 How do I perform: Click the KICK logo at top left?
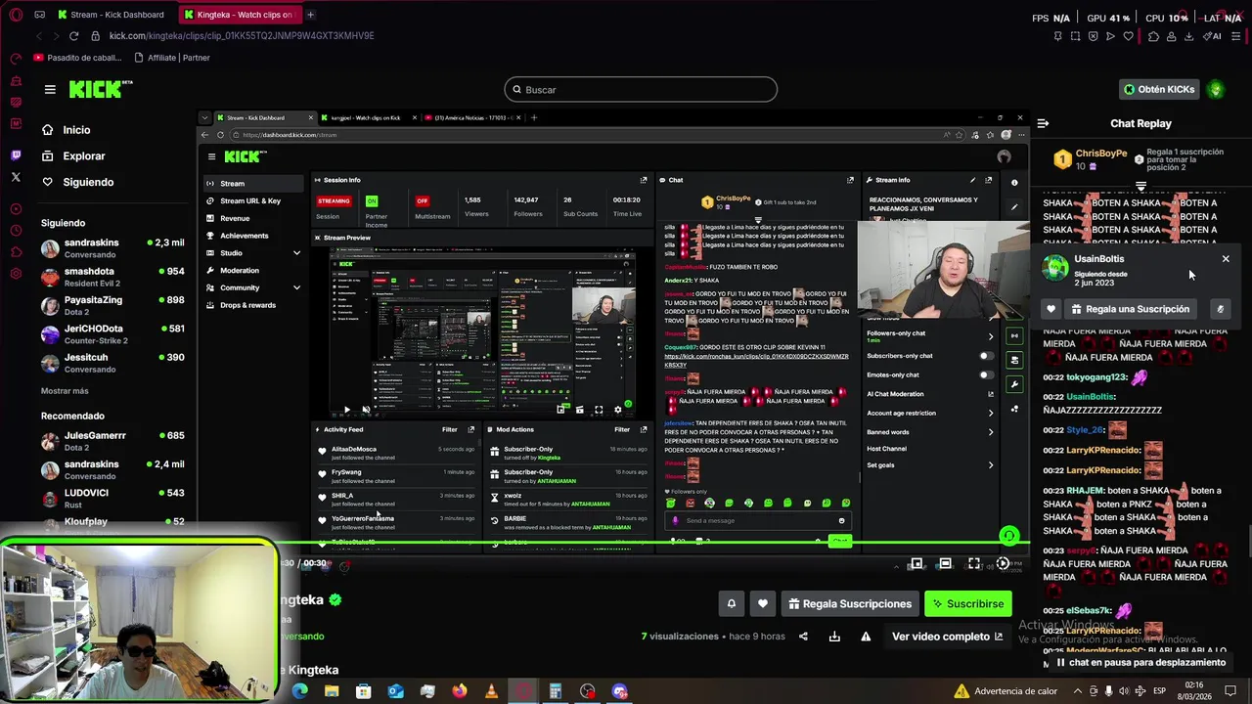click(x=99, y=89)
